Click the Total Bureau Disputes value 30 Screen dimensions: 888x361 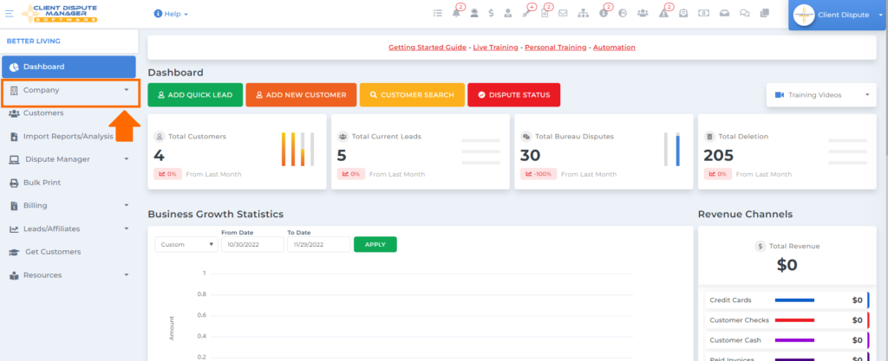coord(531,155)
